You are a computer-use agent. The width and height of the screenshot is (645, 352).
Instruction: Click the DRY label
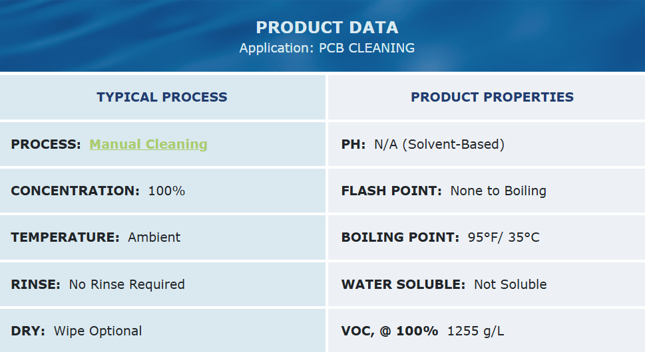28,331
